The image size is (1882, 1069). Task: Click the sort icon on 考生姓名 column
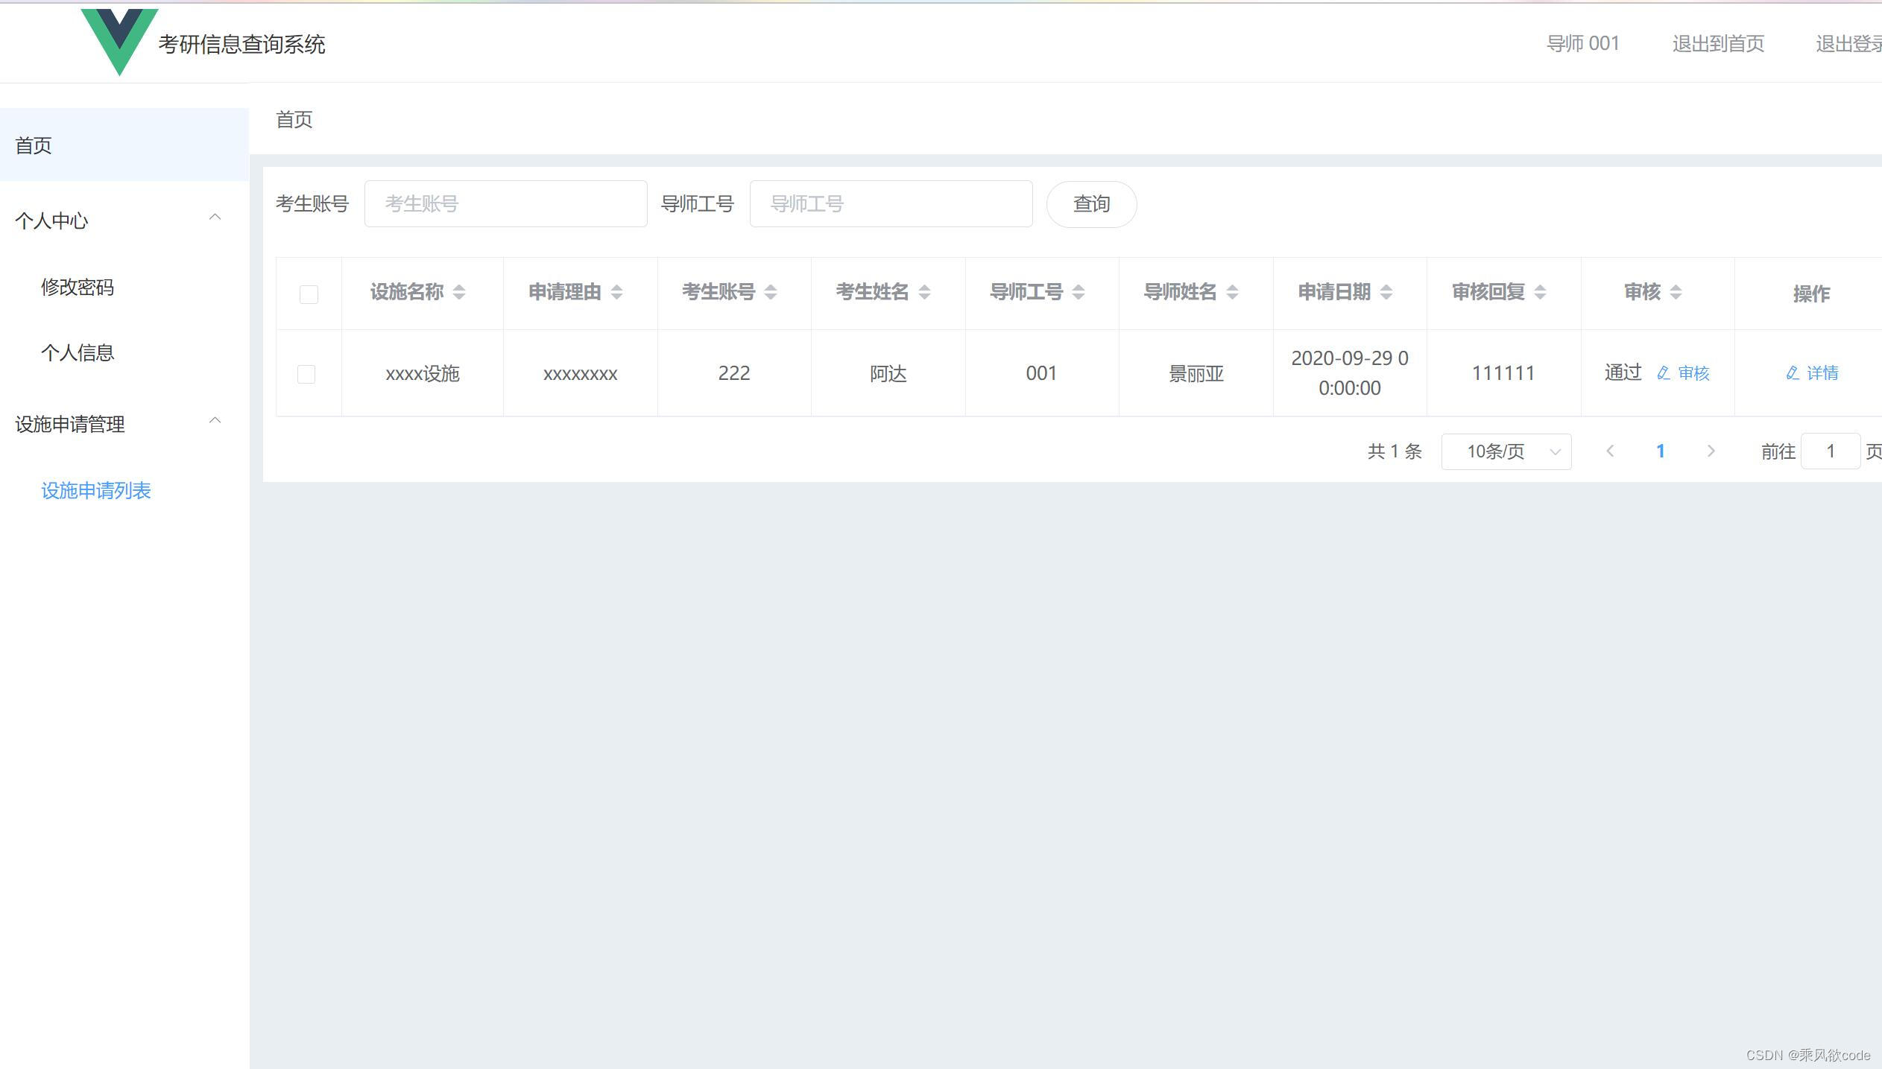click(926, 292)
